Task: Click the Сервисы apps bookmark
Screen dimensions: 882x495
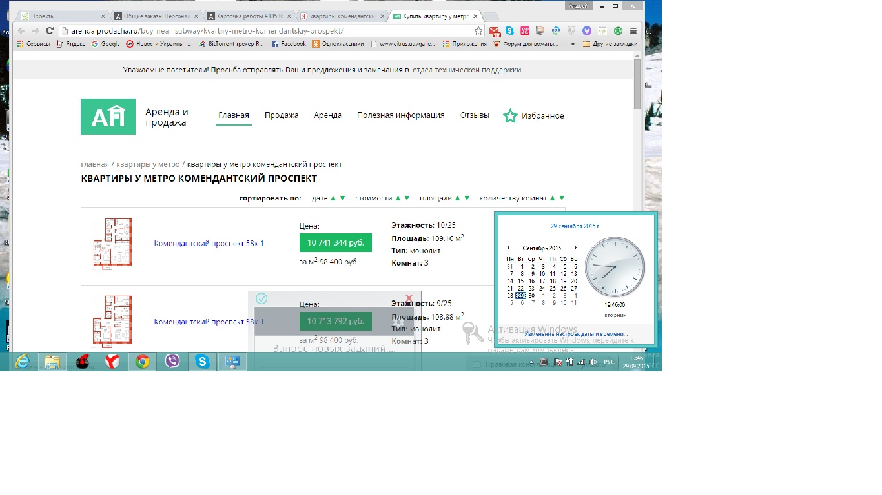Action: click(x=34, y=44)
